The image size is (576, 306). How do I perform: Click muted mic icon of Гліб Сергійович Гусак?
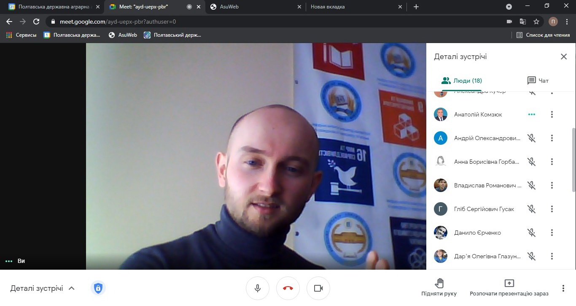pyautogui.click(x=532, y=209)
